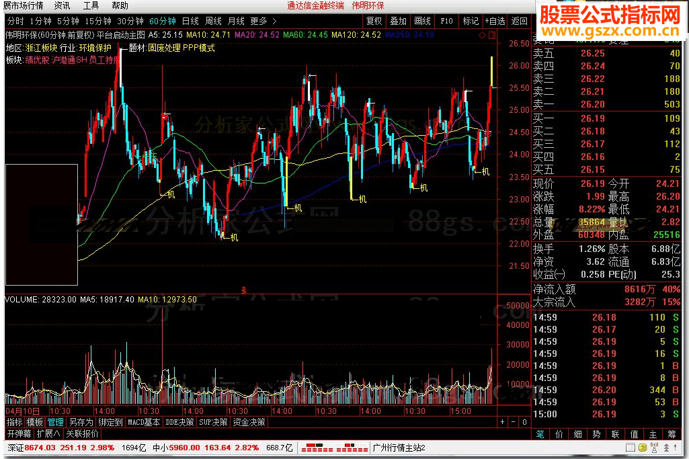The width and height of the screenshot is (689, 459).
Task: Select the 5分钟 period tab
Action: coord(68,21)
